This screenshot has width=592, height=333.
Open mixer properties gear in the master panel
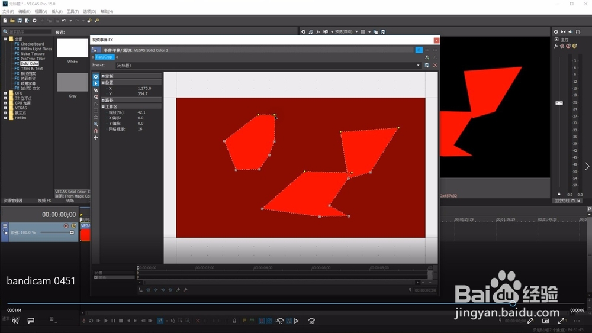tap(556, 32)
